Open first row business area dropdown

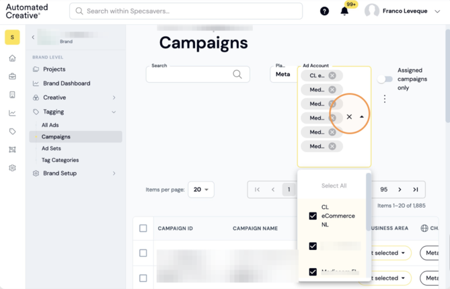tap(391, 253)
